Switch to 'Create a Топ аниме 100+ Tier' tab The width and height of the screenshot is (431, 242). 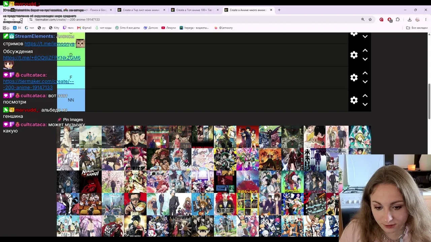(x=194, y=10)
